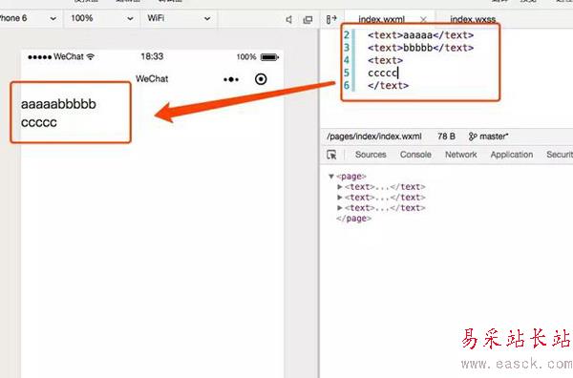The height and width of the screenshot is (378, 573).
Task: Click the closing </text> tag on line 6
Action: 388,86
